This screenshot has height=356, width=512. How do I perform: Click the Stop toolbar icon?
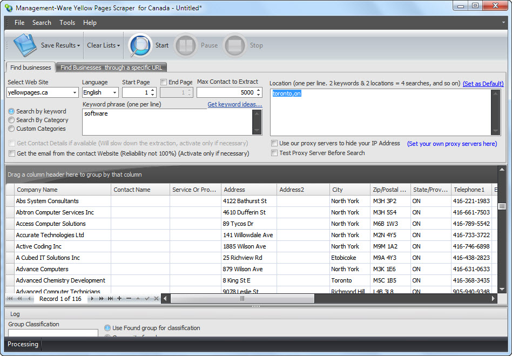(235, 45)
